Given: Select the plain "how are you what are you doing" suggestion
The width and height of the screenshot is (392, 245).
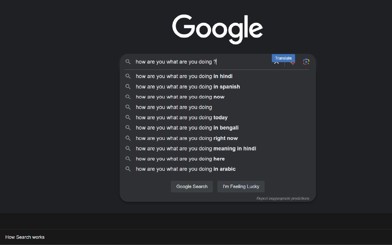Looking at the screenshot, I should coord(174,107).
